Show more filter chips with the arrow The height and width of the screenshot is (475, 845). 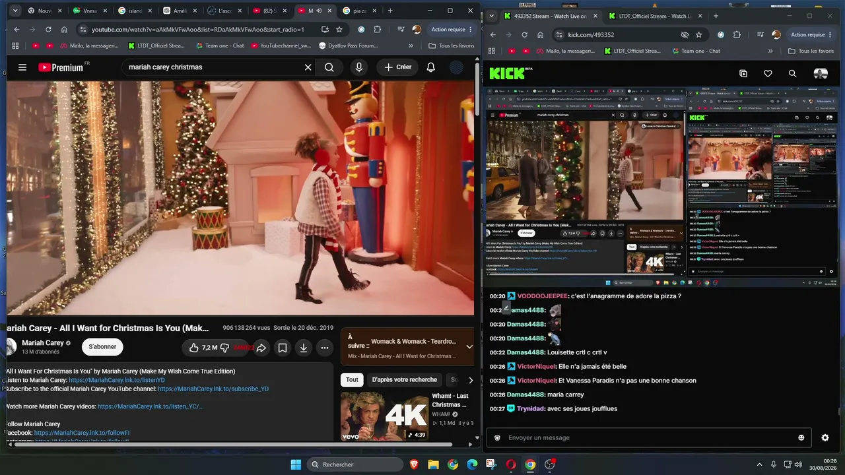pos(471,380)
